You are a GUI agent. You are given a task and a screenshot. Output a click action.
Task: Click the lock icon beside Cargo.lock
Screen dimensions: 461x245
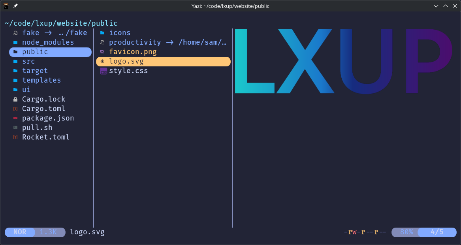tap(15, 99)
